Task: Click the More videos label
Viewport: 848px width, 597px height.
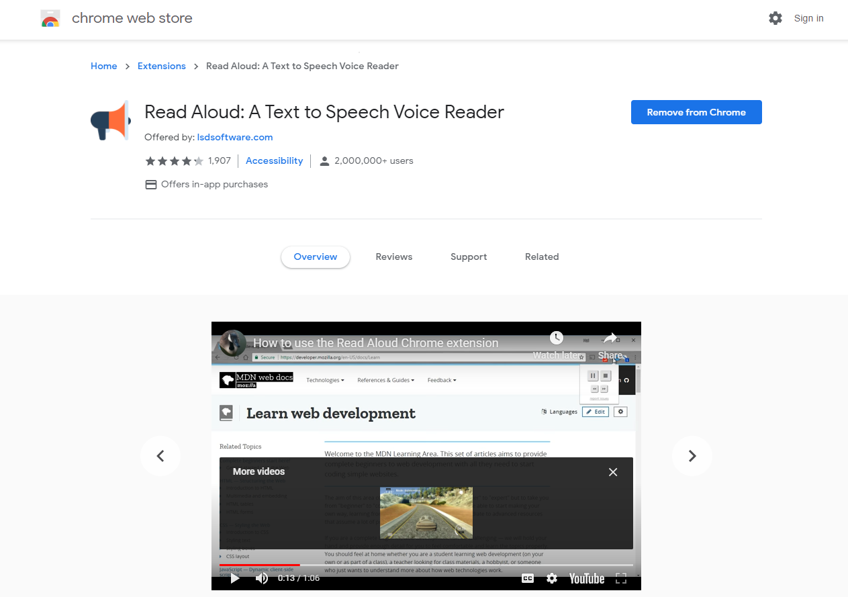Action: tap(258, 471)
